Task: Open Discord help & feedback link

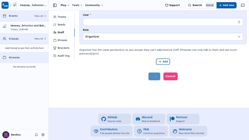Action: tap(149, 119)
